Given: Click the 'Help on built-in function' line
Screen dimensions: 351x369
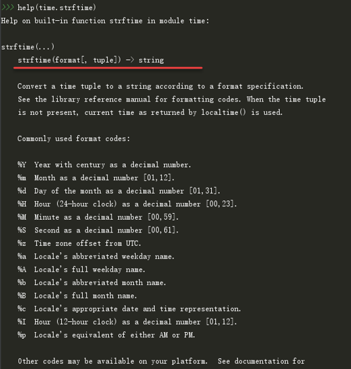Looking at the screenshot, I should click(105, 21).
